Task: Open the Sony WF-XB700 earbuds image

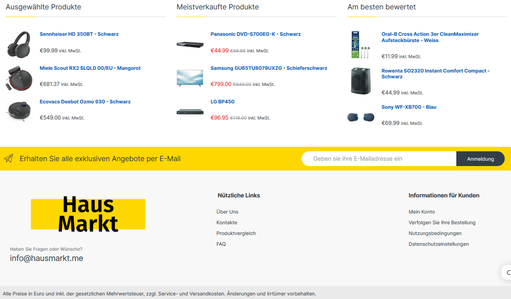Action: (x=361, y=117)
